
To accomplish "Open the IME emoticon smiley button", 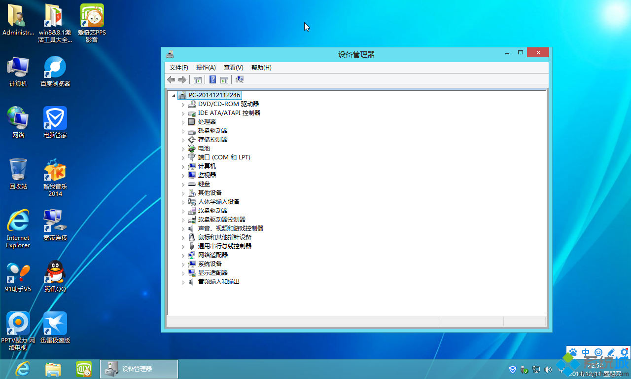I will [x=598, y=352].
